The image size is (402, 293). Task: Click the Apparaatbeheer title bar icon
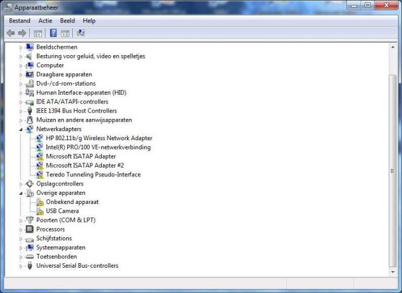8,7
